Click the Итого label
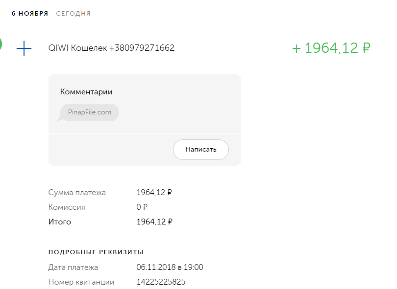Screen dimensions: 397x289 (60, 222)
